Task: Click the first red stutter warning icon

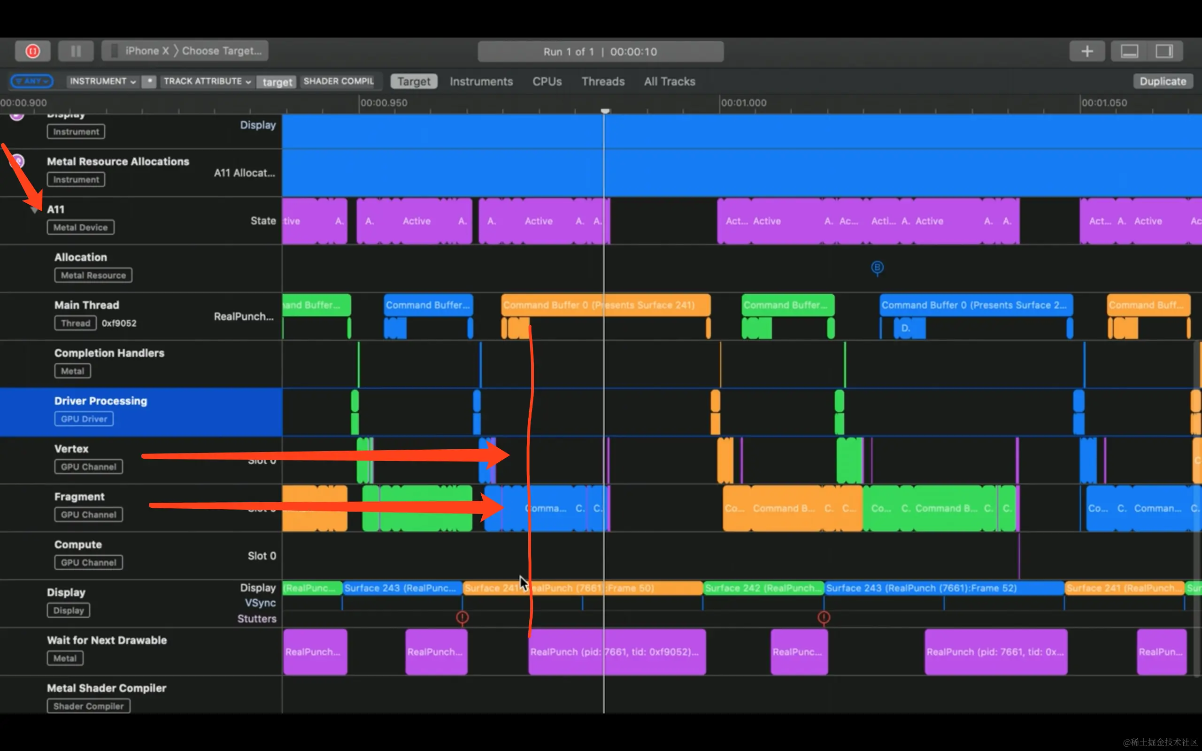Action: (x=462, y=617)
